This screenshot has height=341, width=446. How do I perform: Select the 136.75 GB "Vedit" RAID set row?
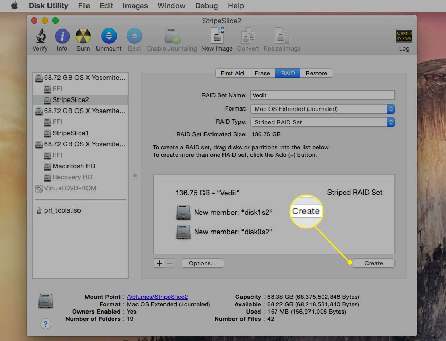[x=274, y=193]
